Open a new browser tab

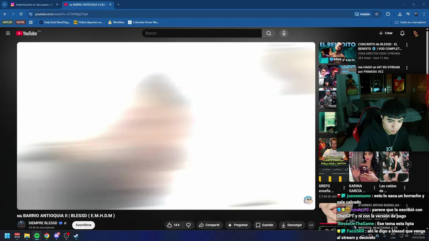118,5
